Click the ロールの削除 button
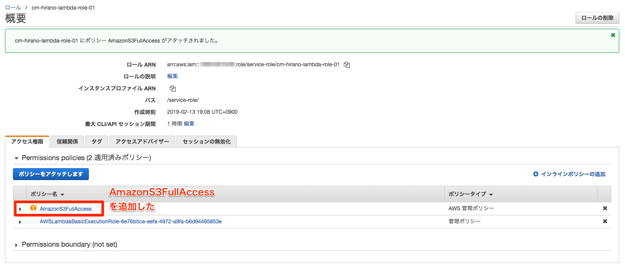Viewport: 625px width, 267px height. coord(597,18)
